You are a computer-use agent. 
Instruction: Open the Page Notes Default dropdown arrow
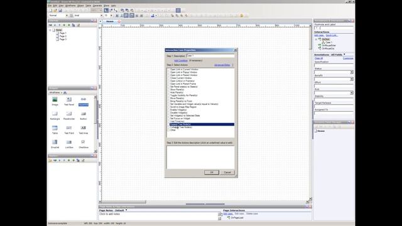(x=126, y=210)
